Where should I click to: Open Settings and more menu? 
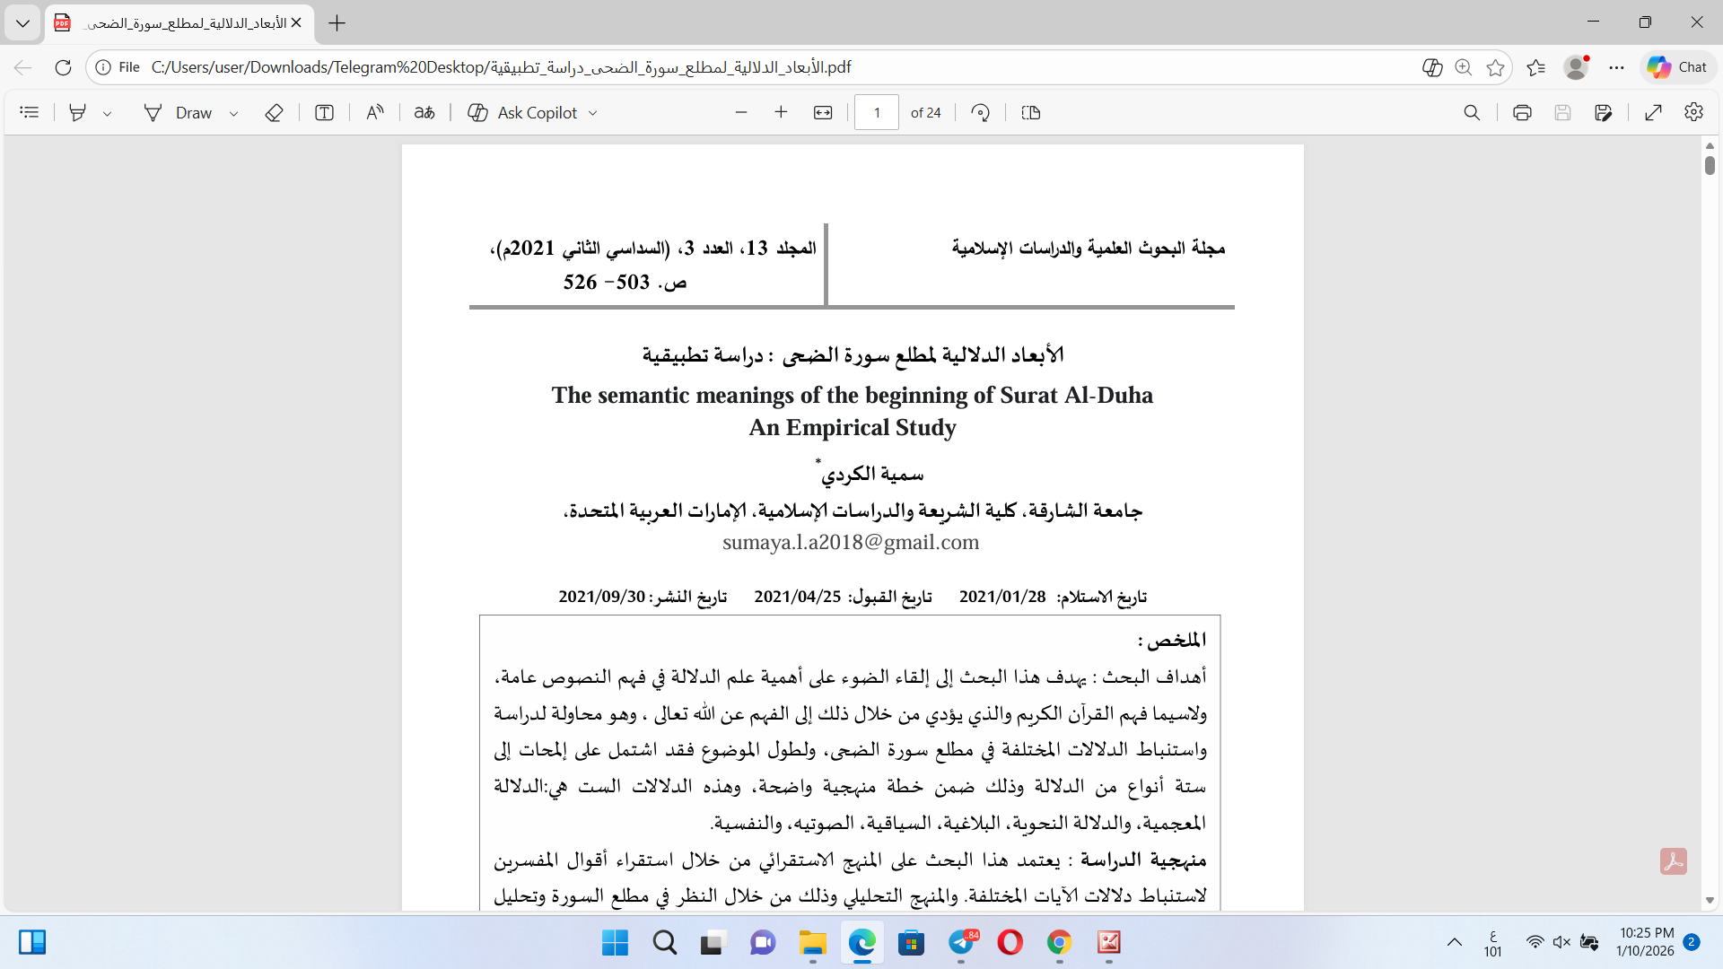pyautogui.click(x=1617, y=67)
